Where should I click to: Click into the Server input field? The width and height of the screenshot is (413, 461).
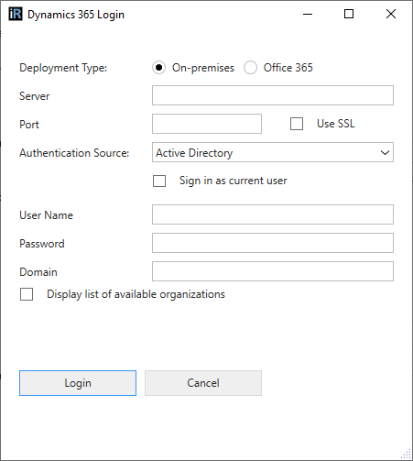(x=273, y=95)
